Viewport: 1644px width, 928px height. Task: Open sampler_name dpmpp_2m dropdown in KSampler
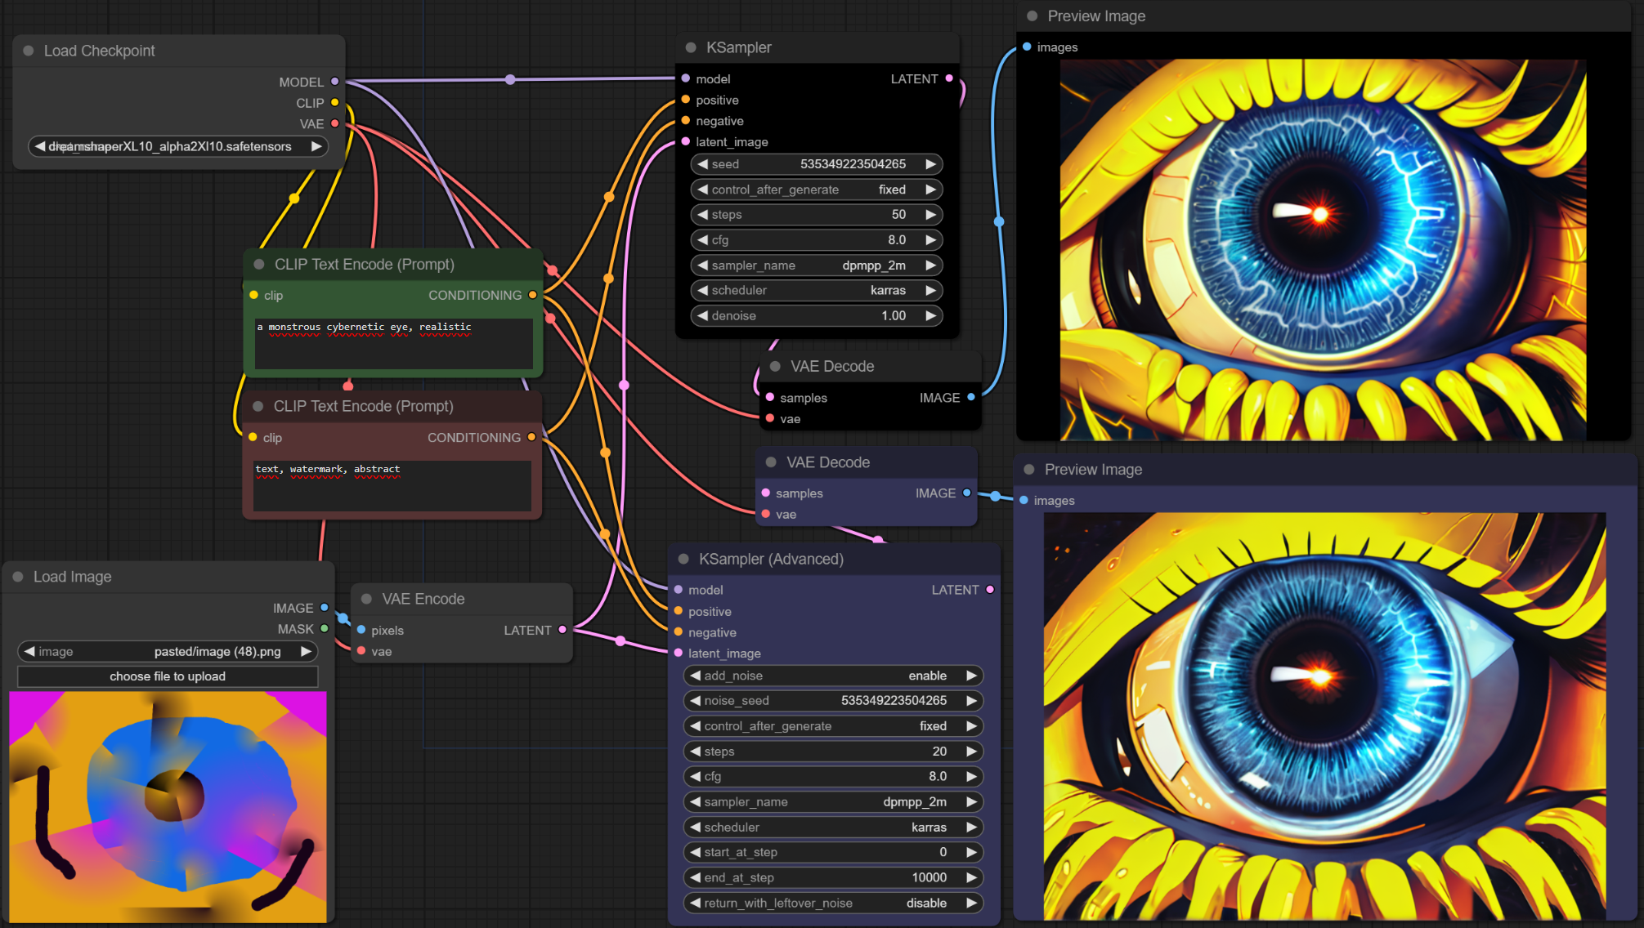point(816,265)
